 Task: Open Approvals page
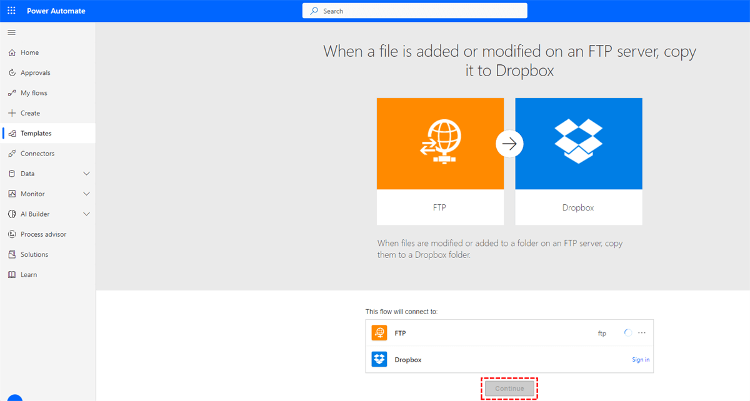point(47,72)
